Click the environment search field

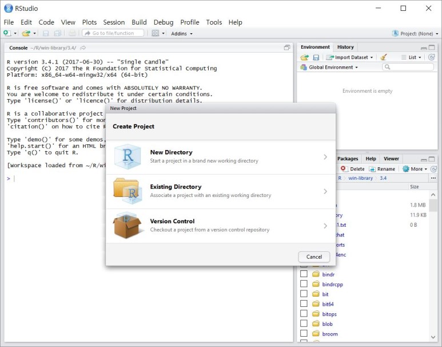(x=408, y=67)
